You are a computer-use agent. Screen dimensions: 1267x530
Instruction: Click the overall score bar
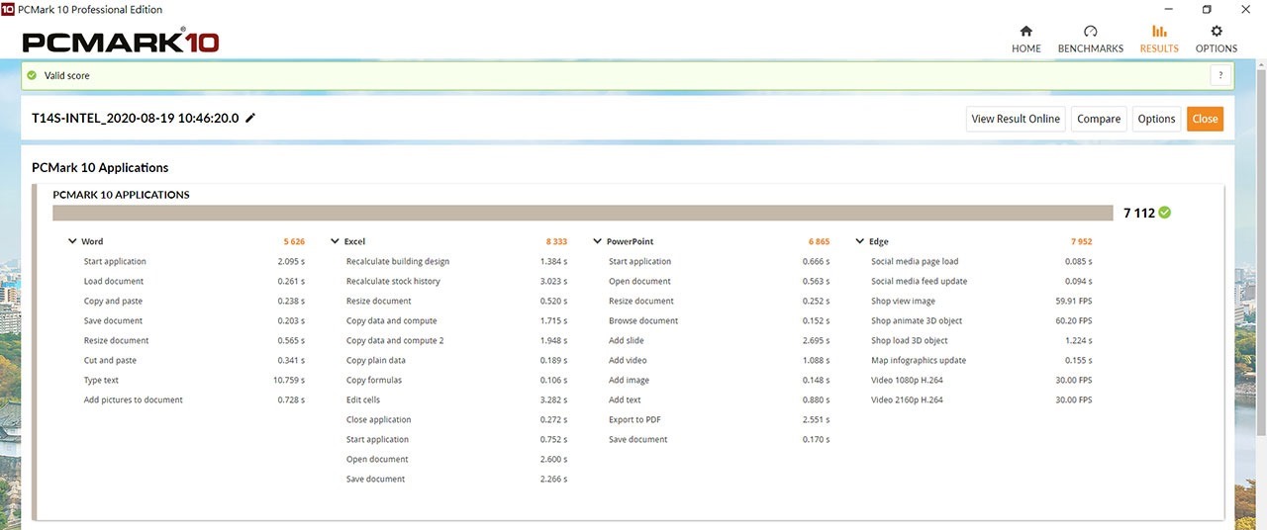pos(583,213)
